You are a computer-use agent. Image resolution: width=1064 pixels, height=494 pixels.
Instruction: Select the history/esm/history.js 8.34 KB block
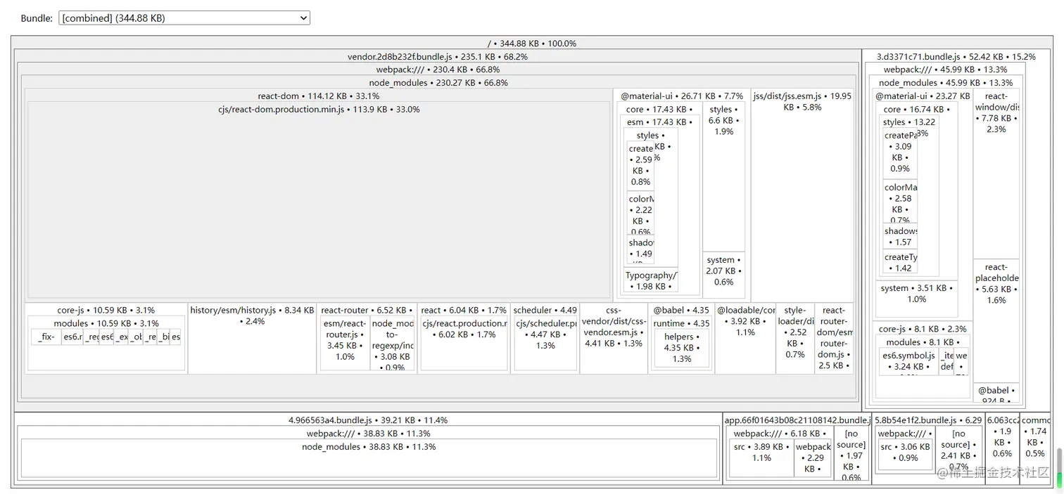click(x=252, y=339)
